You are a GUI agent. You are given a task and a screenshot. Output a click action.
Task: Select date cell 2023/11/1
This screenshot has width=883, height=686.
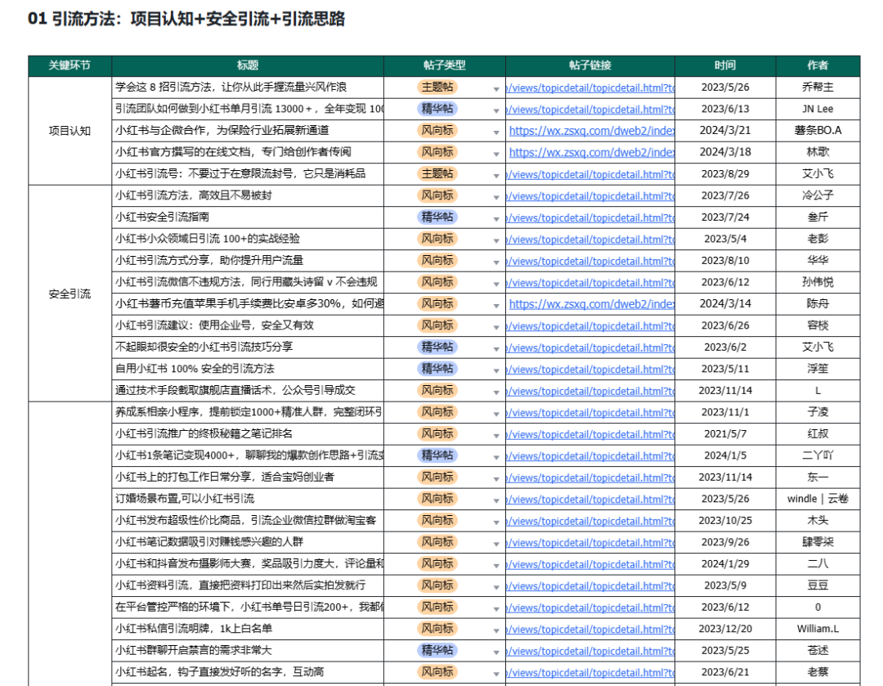point(725,412)
